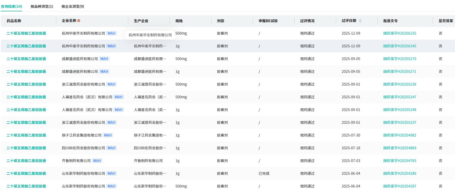Viewport: 455px width, 190px height.
Task: Click 齐鲁制药有限公司 in the 生产企业 column
Action: (148, 161)
